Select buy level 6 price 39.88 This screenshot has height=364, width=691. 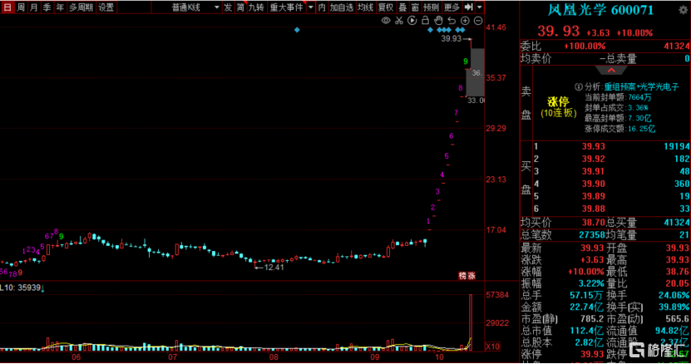593,209
